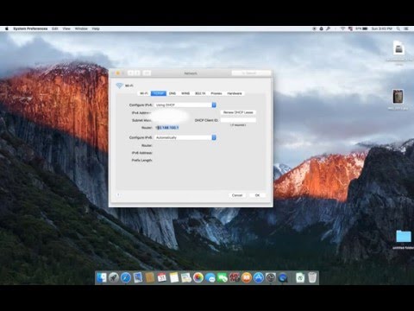
Task: Switch to the Hardware tab
Action: [x=235, y=93]
